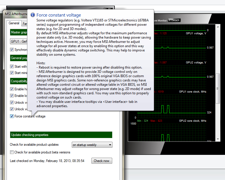The width and height of the screenshot is (225, 180).
Task: Enable Check for available product beta versions
Action: (x=12, y=152)
